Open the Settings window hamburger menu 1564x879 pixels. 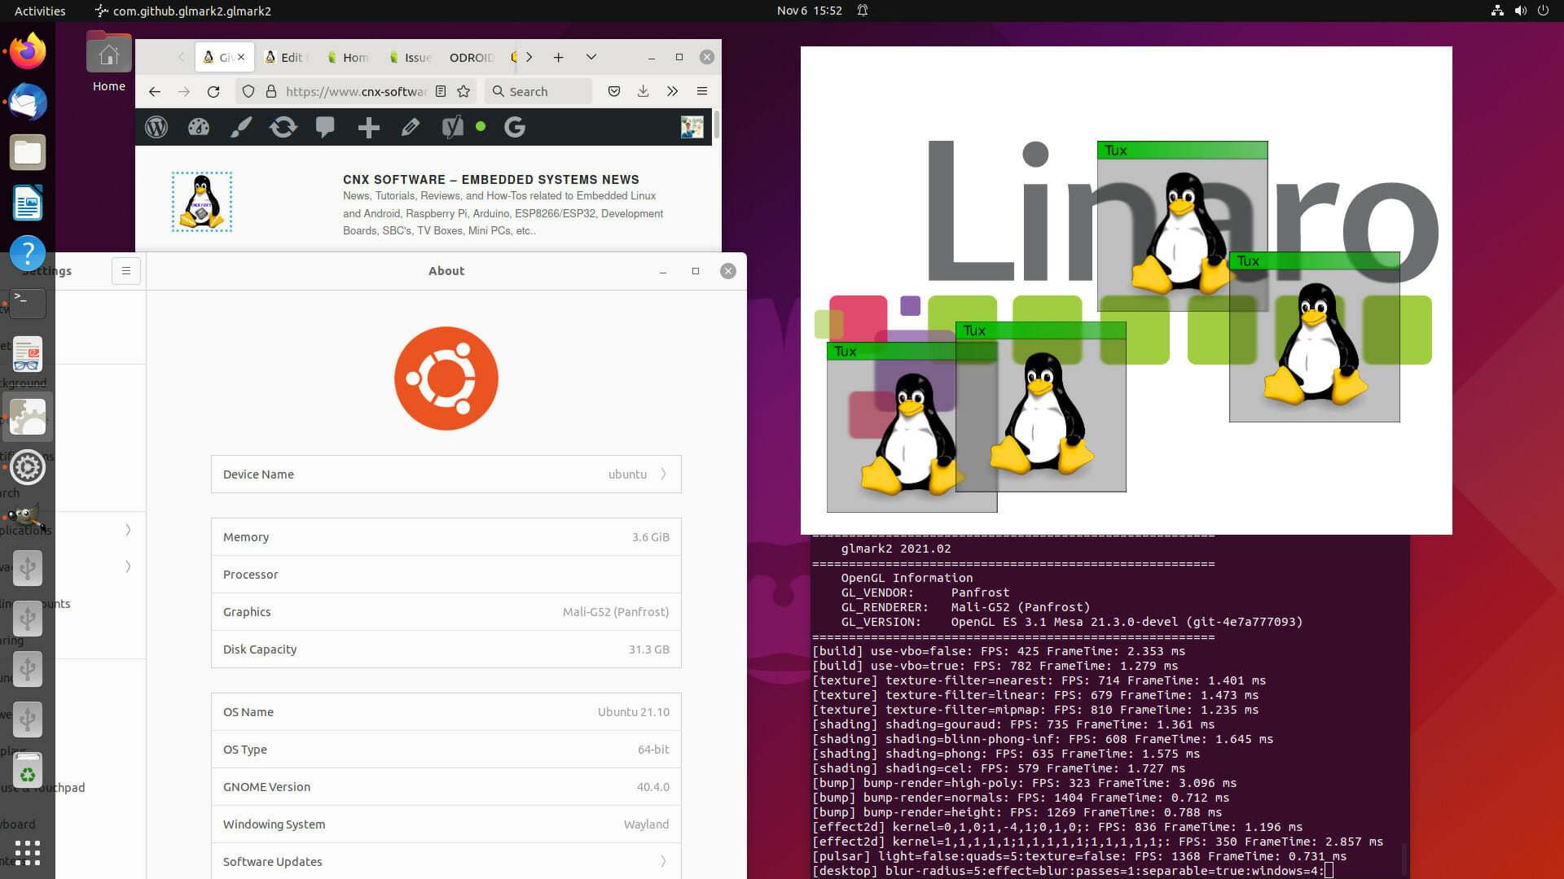126,271
